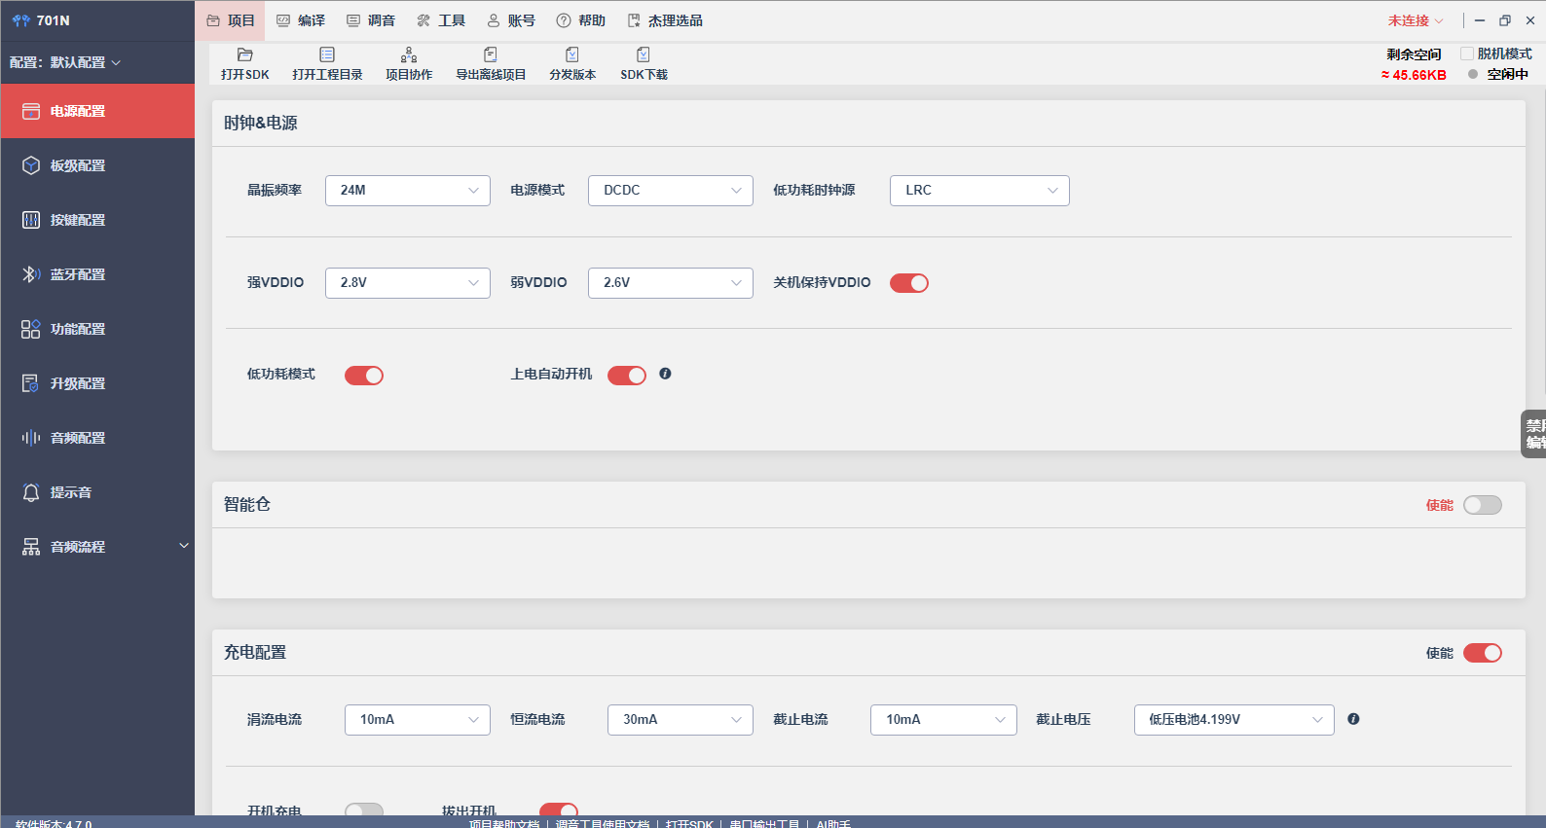Viewport: 1546px width, 828px height.
Task: Toggle low power mode (低功耗模式) switch
Action: pyautogui.click(x=364, y=376)
